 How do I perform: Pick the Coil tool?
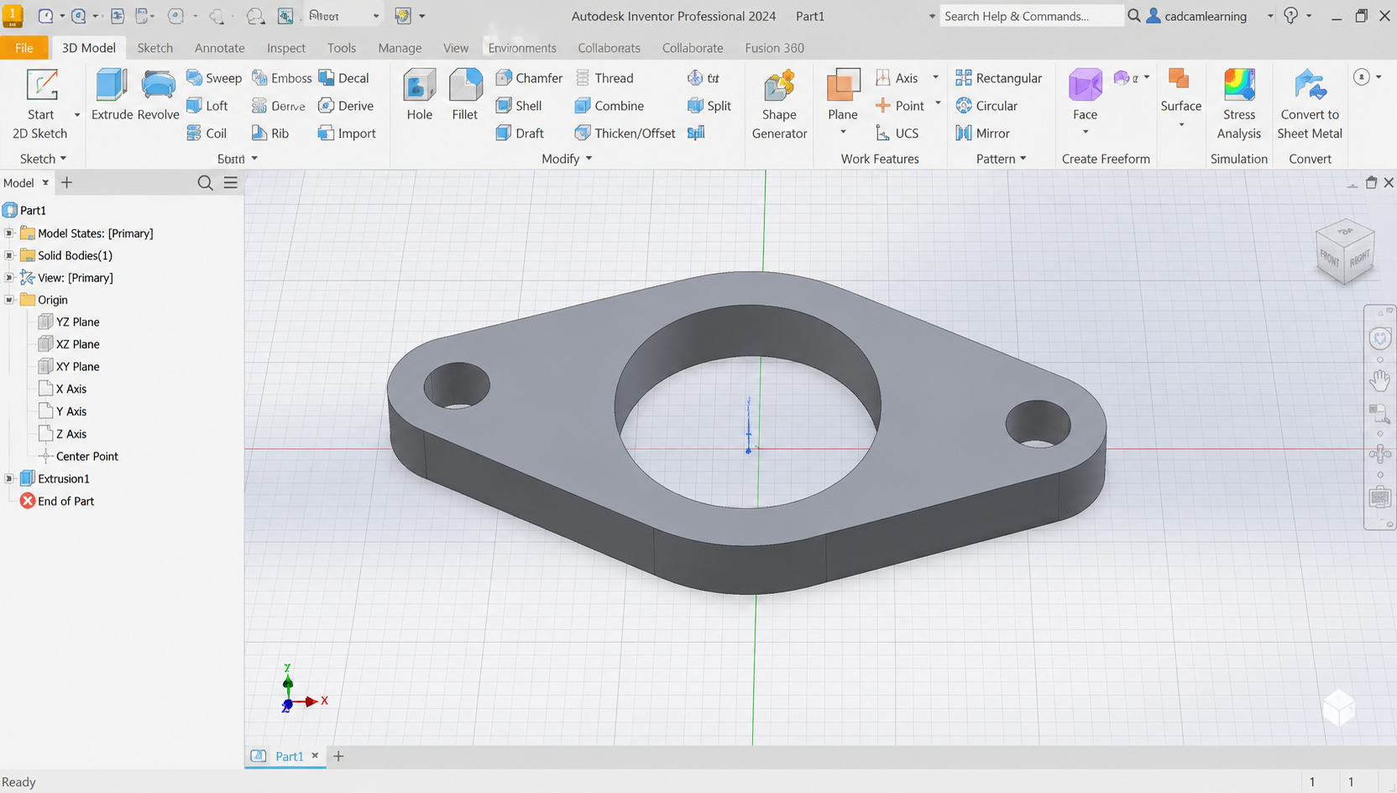(207, 133)
